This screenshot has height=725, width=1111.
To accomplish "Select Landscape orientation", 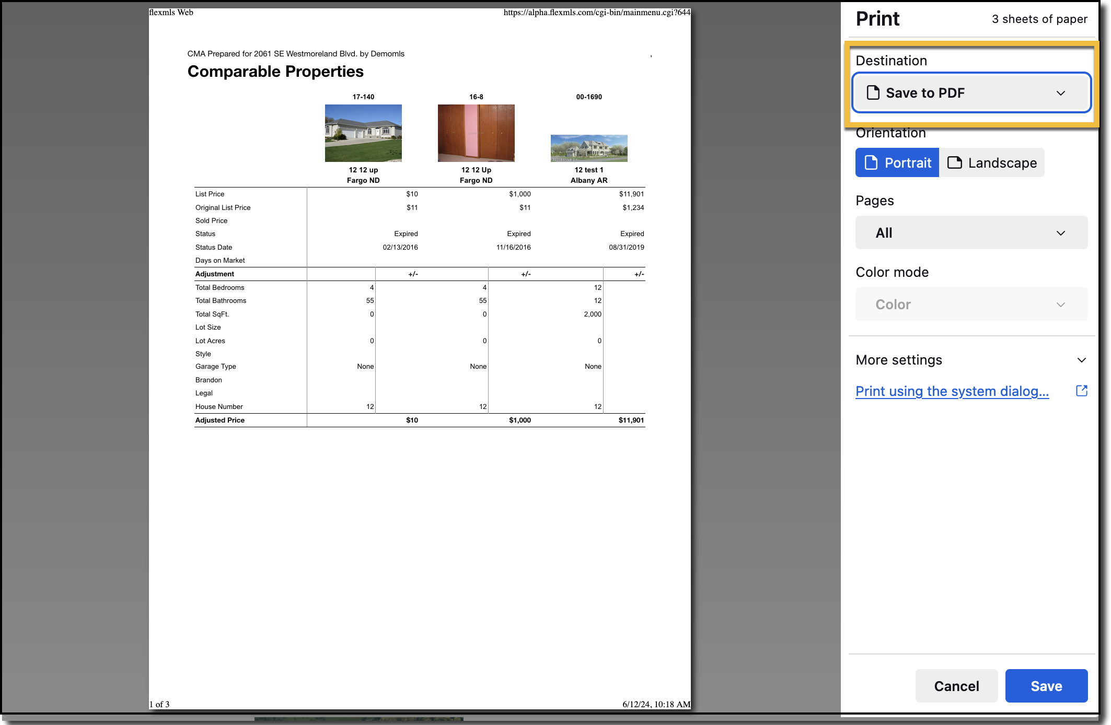I will pos(991,162).
